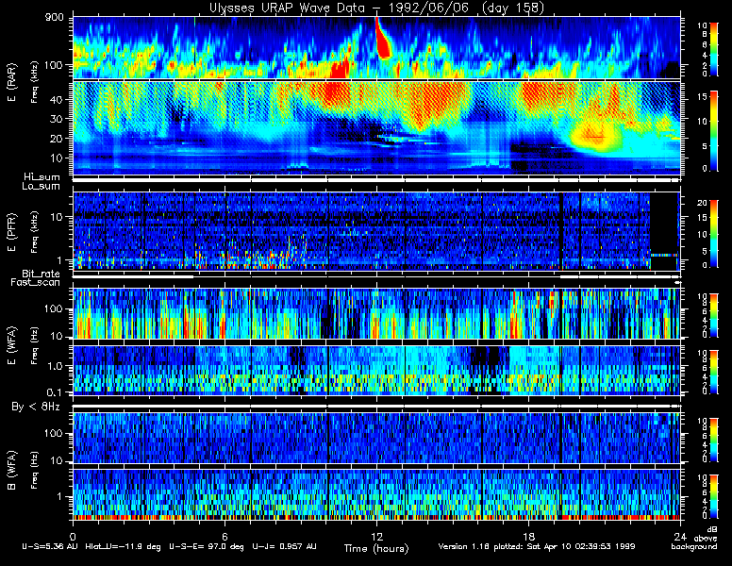The image size is (732, 566).
Task: Click the 'U-J= 0.957 AU' footer text
Action: pyautogui.click(x=284, y=546)
